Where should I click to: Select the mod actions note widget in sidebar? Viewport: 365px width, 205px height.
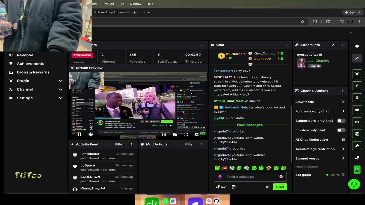(357, 98)
